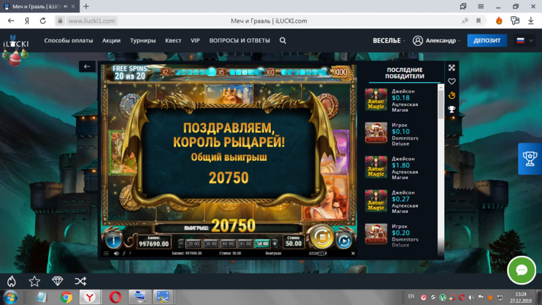Open the Турниры menu item
The height and width of the screenshot is (305, 542).
143,41
